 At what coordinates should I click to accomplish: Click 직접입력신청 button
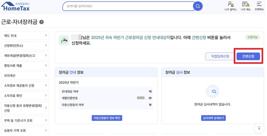(220, 56)
